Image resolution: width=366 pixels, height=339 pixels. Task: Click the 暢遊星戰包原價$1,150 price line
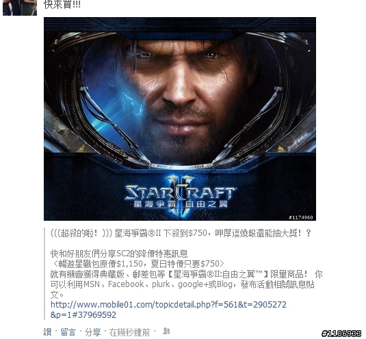coord(138,264)
